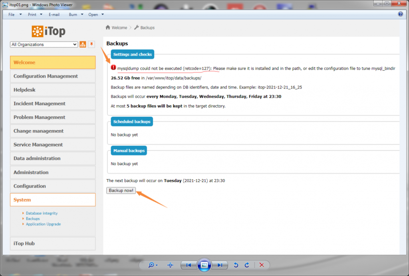
Task: Start the slide show
Action: [204, 265]
